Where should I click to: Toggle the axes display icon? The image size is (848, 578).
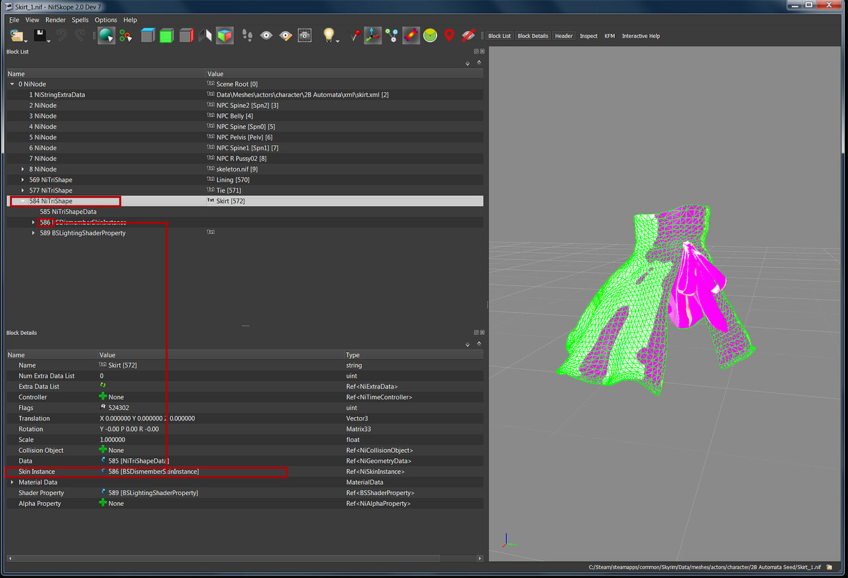pyautogui.click(x=373, y=35)
